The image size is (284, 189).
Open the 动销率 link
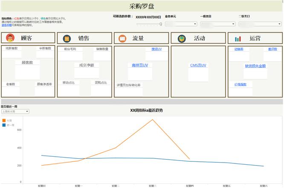point(239,49)
